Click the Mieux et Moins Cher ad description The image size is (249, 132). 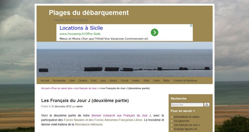(104, 39)
